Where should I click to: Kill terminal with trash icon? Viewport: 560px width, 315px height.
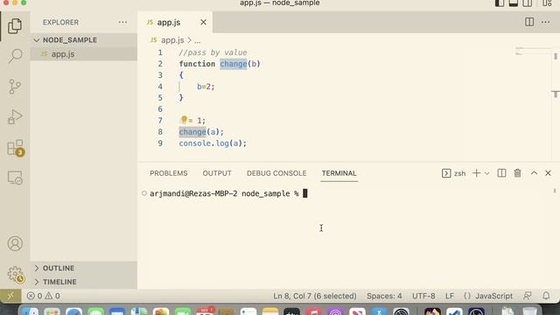tap(517, 173)
